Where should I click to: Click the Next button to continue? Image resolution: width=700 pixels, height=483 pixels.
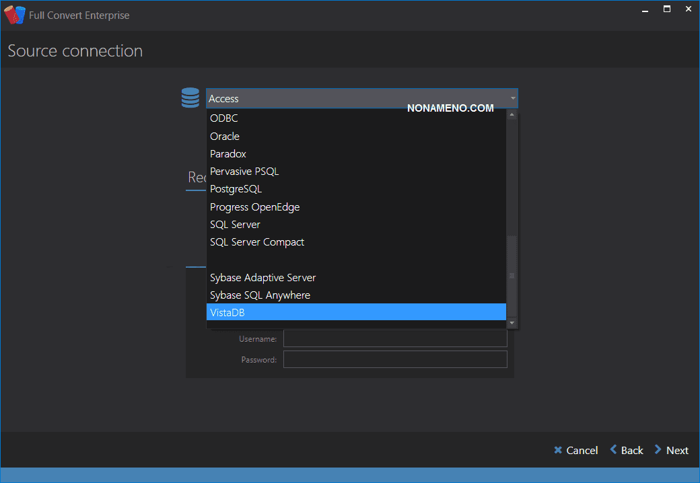(x=671, y=451)
